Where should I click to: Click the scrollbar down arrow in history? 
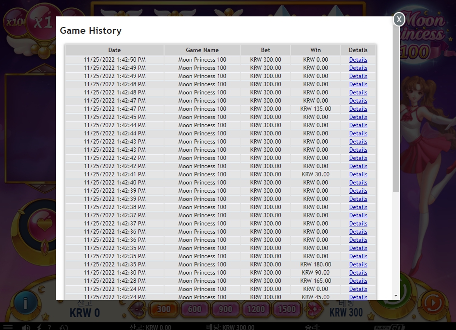pyautogui.click(x=396, y=296)
